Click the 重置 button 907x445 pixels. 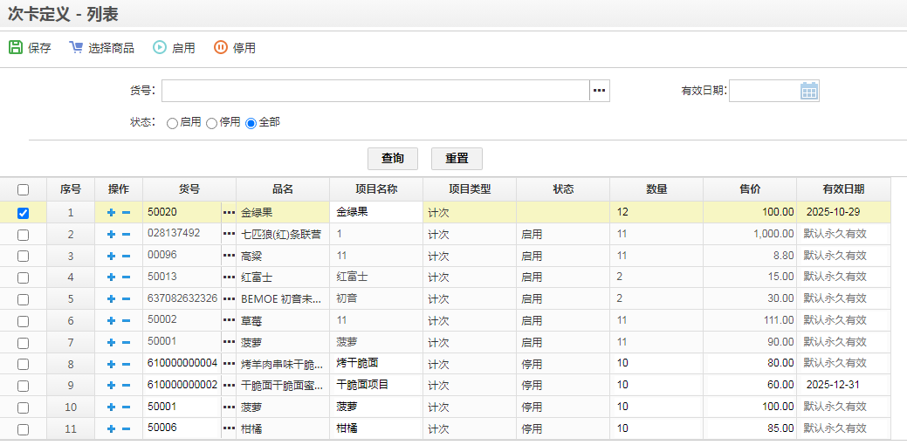pyautogui.click(x=457, y=158)
